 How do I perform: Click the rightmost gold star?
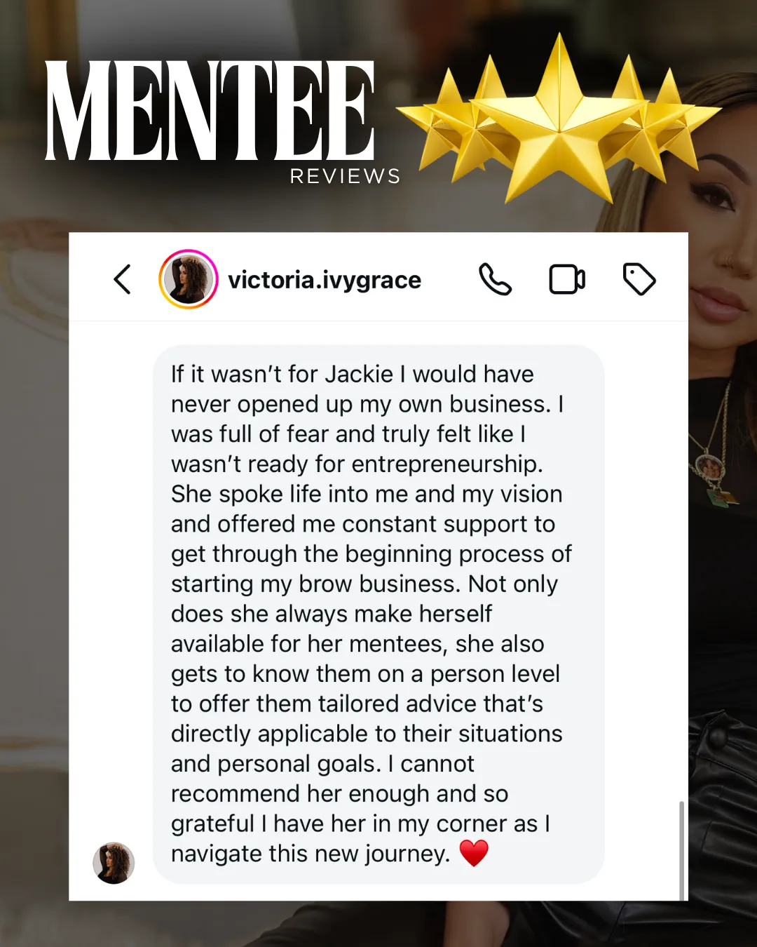pyautogui.click(x=676, y=123)
